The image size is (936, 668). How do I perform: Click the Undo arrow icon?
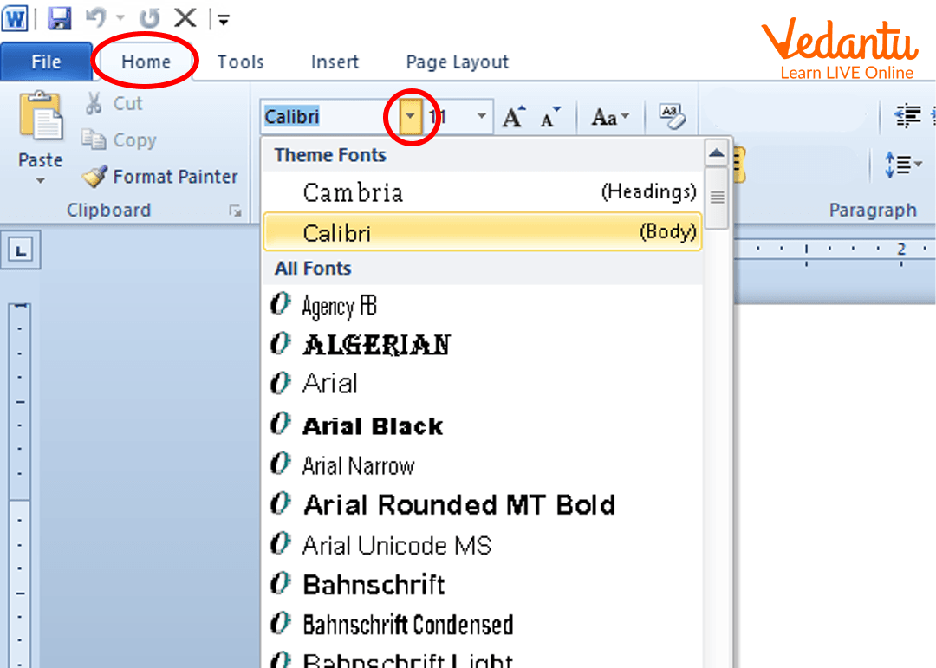coord(94,17)
